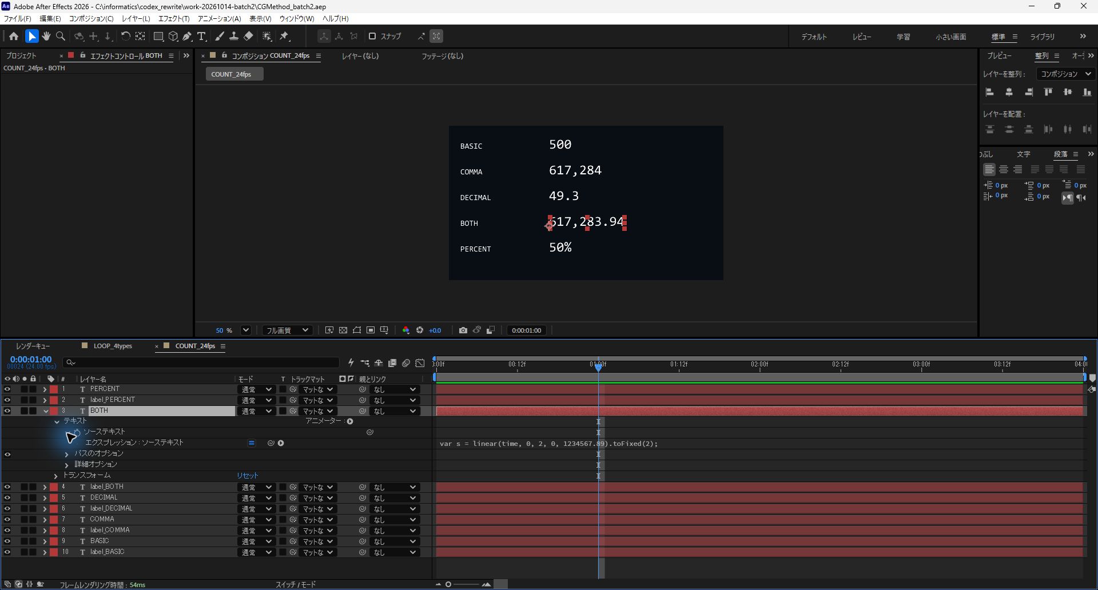Hide the label_BASIC layer eye

point(7,552)
